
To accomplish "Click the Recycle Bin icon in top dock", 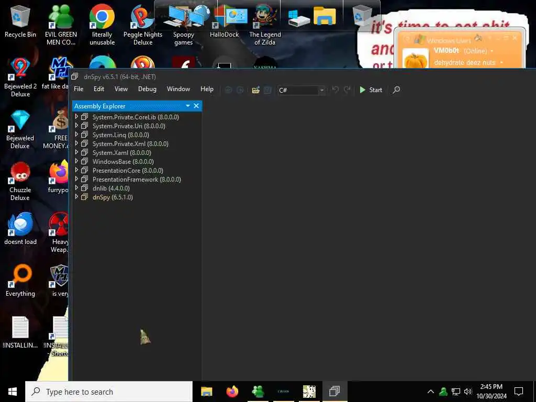I will [x=362, y=15].
